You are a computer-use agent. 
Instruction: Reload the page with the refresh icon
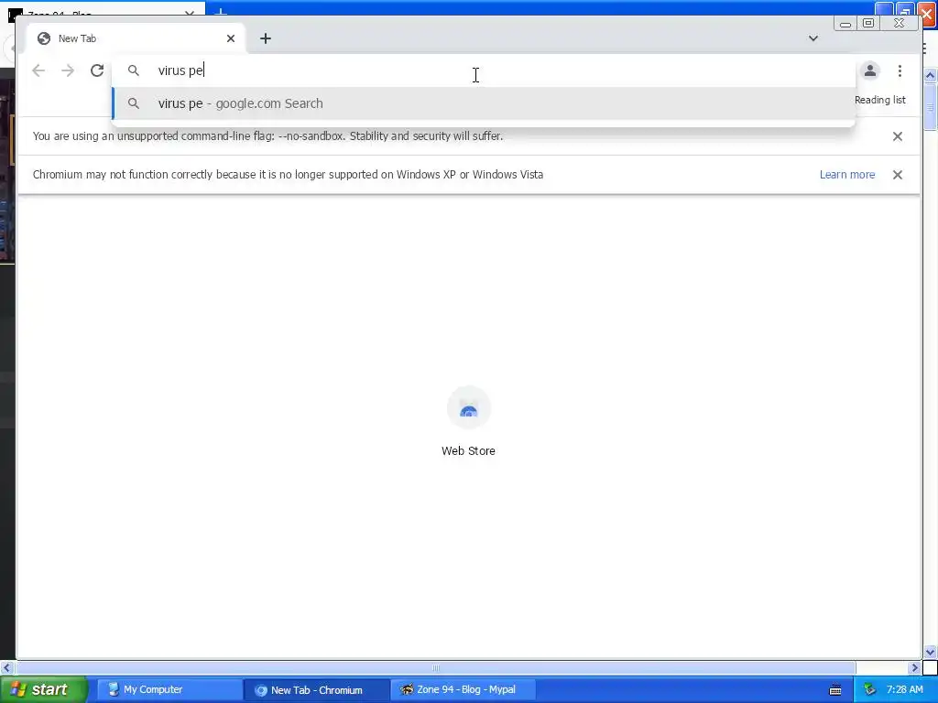[x=97, y=70]
